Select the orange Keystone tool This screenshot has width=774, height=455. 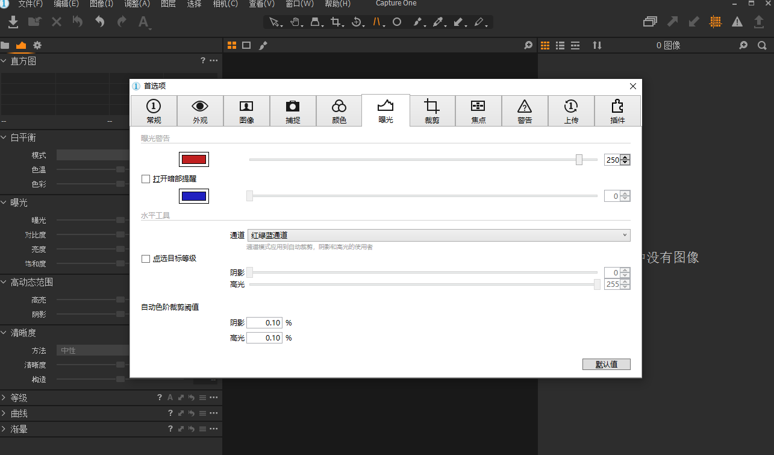377,22
